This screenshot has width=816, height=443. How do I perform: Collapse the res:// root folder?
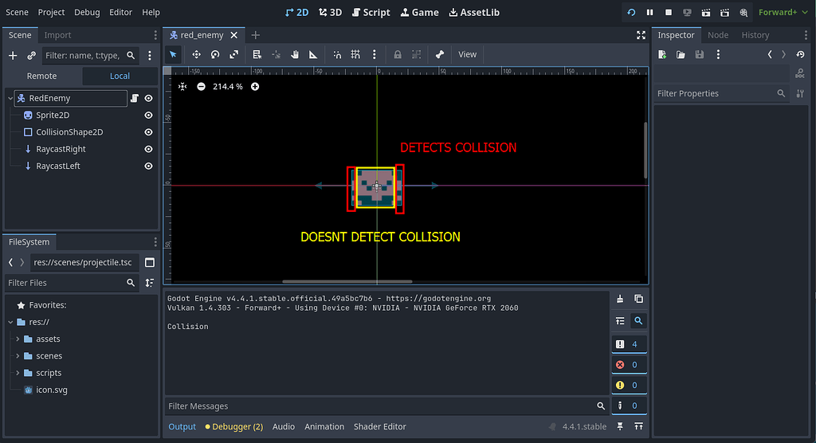(10, 322)
